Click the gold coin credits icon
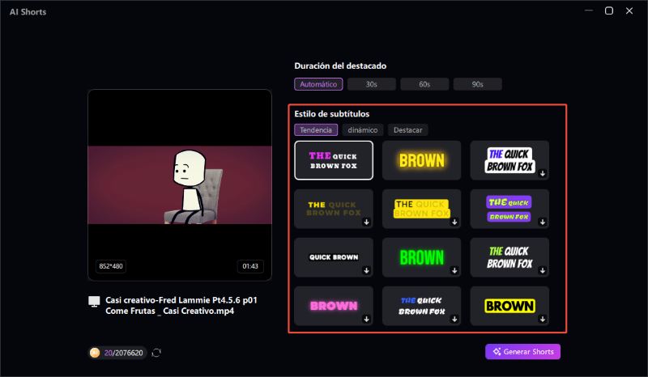Screen dimensions: 648x377 [96, 353]
